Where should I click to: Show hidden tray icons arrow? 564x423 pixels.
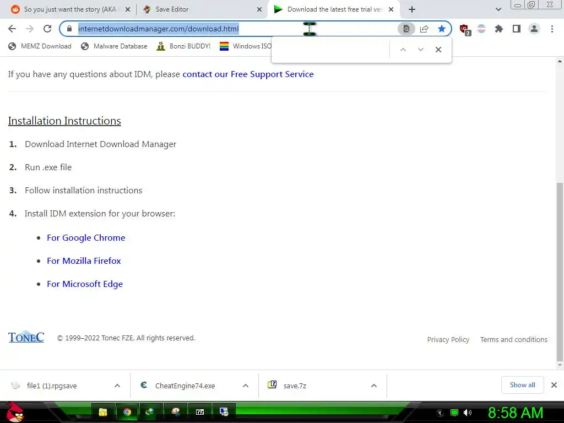pos(440,413)
